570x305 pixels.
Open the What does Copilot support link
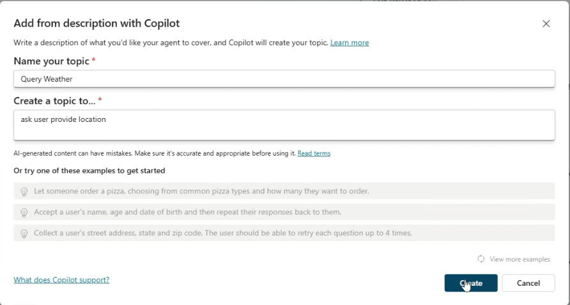[x=61, y=280]
